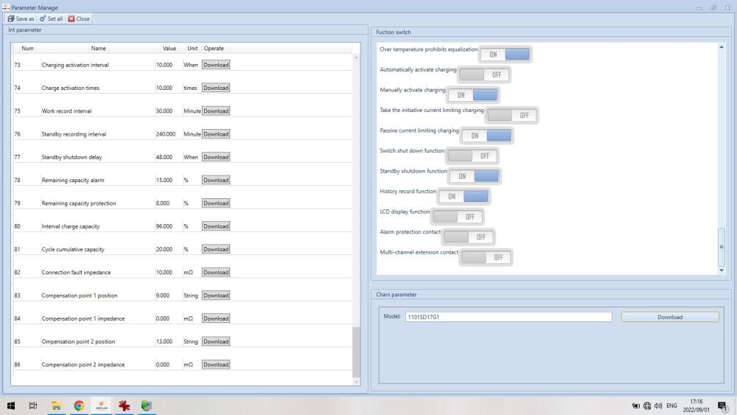This screenshot has height=415, width=737.
Task: Download Charging activation interval parameter
Action: click(x=216, y=65)
